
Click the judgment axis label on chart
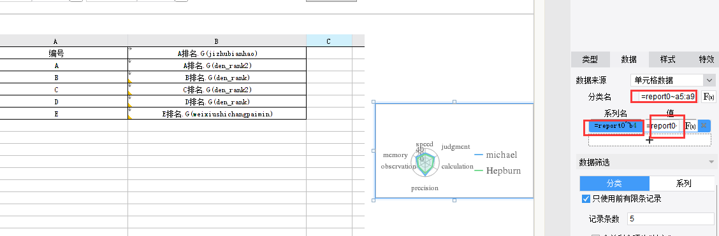[x=456, y=147]
